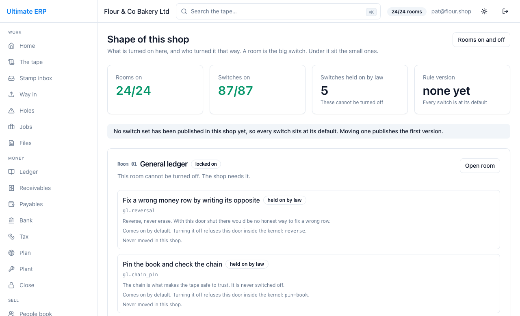Select the Holes warning-triangle icon
Screen dimensions: 520x316
pyautogui.click(x=11, y=111)
